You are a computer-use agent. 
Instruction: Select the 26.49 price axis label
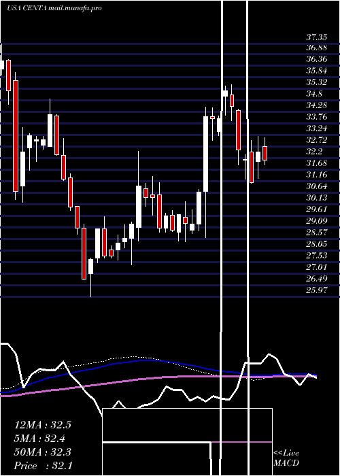tap(317, 278)
